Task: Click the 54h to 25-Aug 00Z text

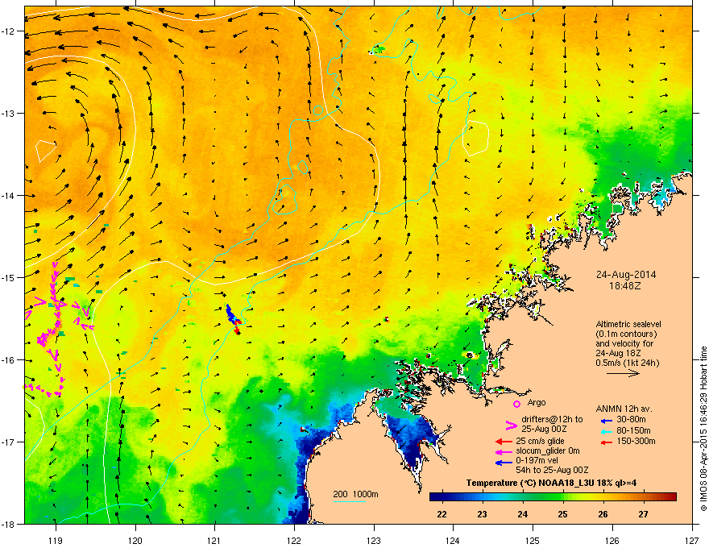Action: pos(552,470)
